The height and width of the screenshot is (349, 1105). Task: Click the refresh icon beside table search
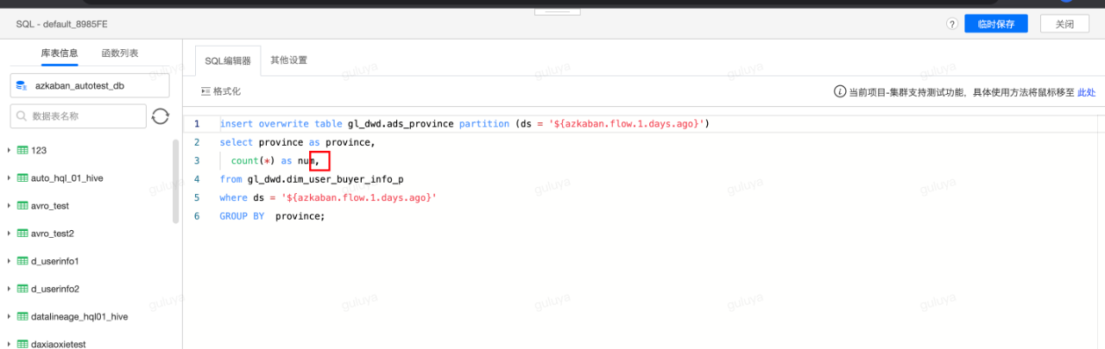(x=160, y=116)
